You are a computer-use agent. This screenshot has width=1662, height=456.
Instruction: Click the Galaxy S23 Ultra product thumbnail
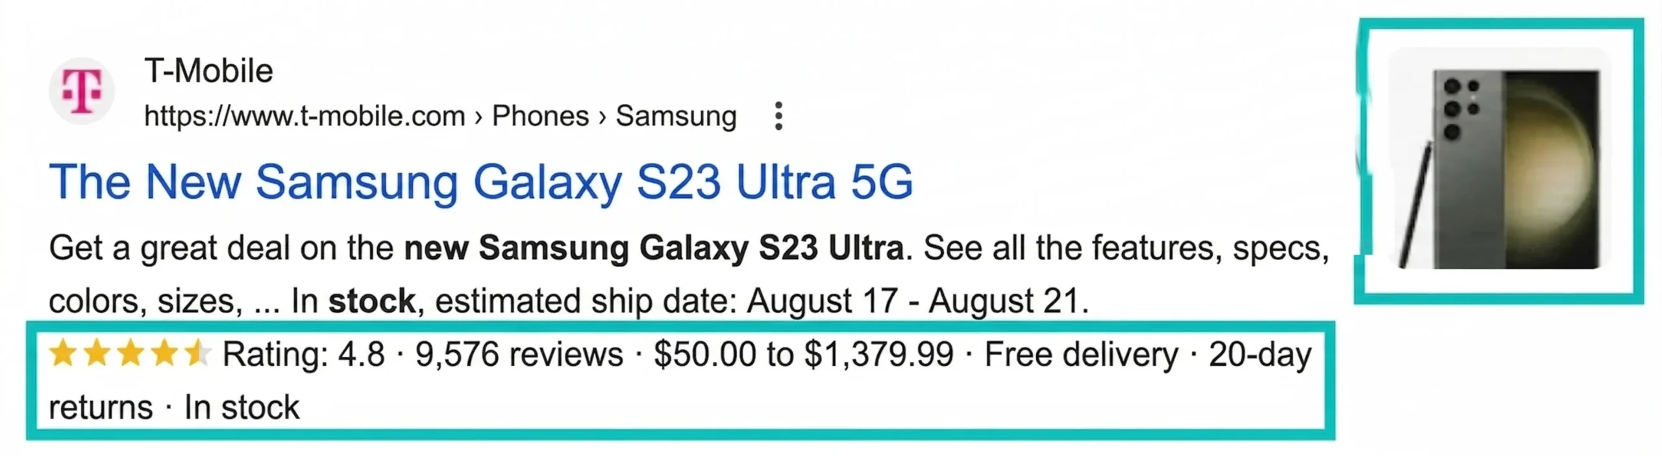(x=1500, y=159)
